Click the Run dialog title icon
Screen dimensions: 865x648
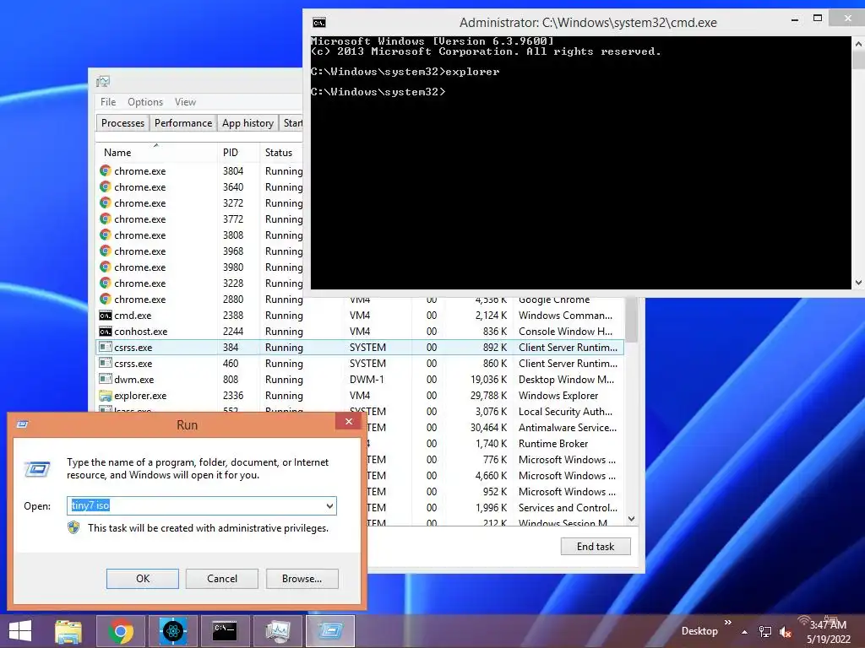22,424
